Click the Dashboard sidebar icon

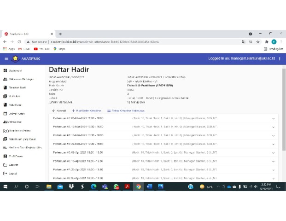pos(6,70)
